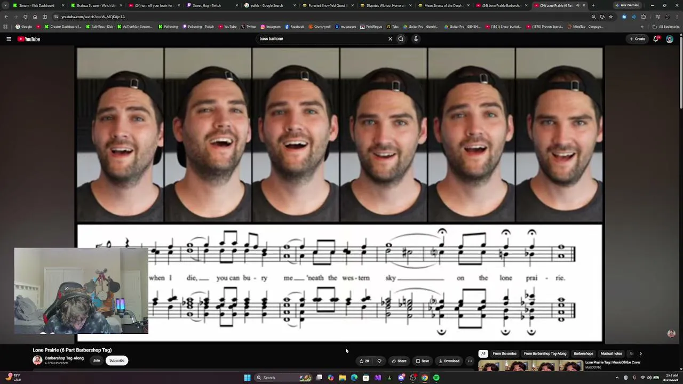
Task: Bookmark this page with the star
Action: click(x=611, y=17)
